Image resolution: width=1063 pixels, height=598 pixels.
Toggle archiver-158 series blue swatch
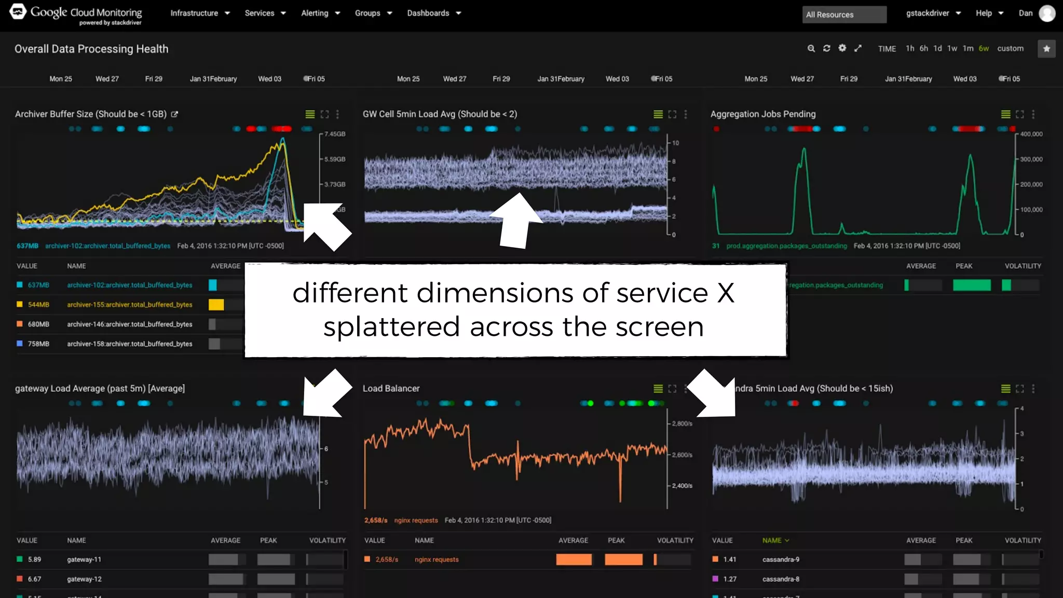pos(20,343)
